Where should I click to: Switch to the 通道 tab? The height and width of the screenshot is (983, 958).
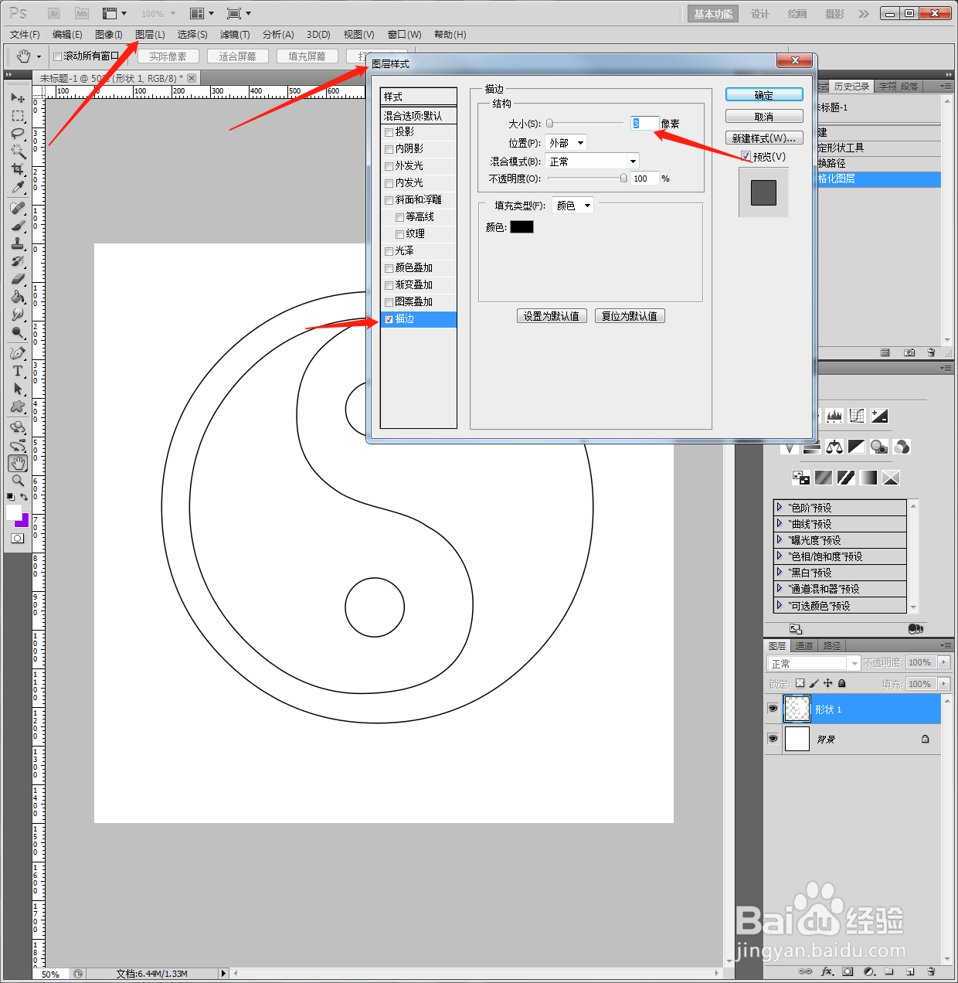point(804,646)
